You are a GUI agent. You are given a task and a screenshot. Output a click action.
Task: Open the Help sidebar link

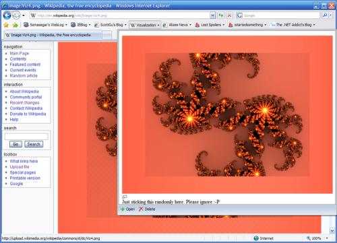coord(14,119)
